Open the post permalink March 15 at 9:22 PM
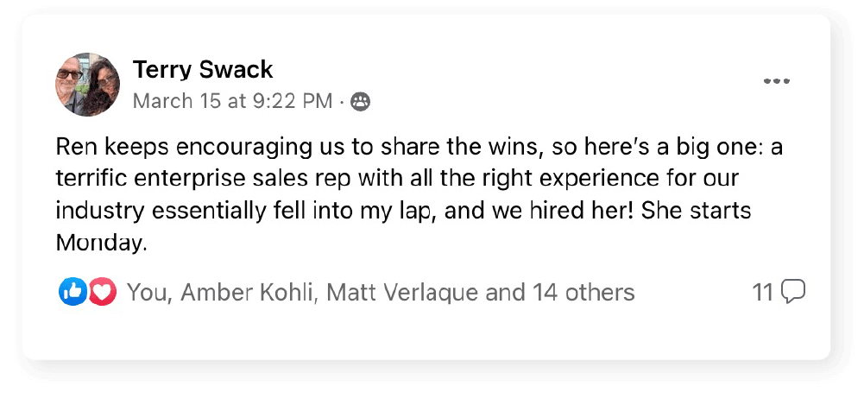This screenshot has height=399, width=864. [232, 101]
